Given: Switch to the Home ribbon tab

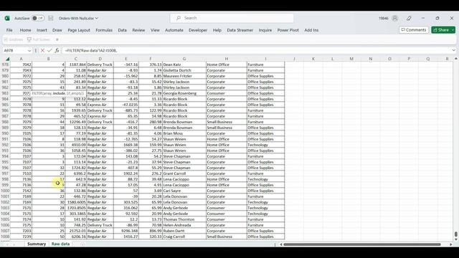Looking at the screenshot, I should click(26, 30).
